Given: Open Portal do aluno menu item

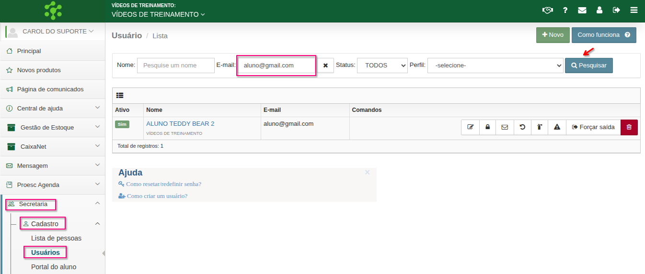Looking at the screenshot, I should pyautogui.click(x=54, y=267).
